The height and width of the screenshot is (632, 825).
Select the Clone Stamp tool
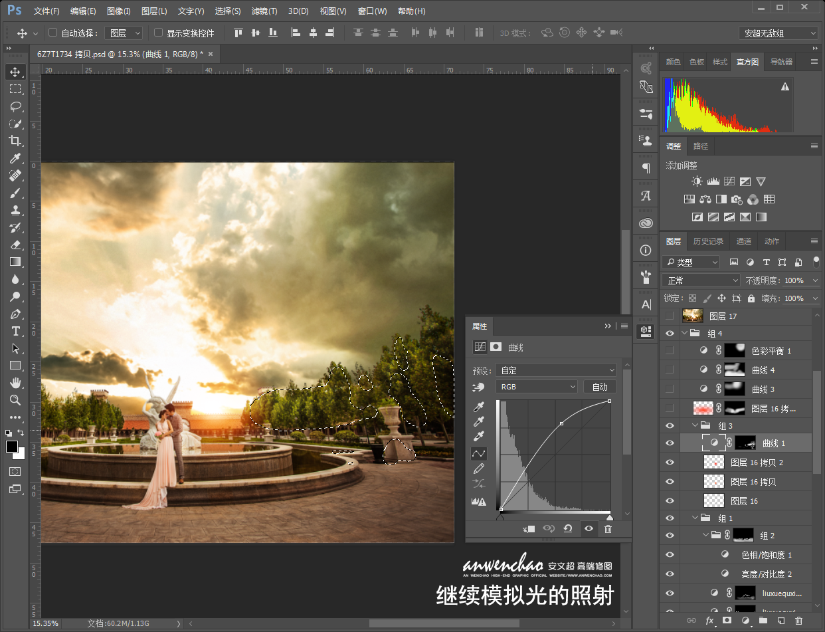coord(15,210)
